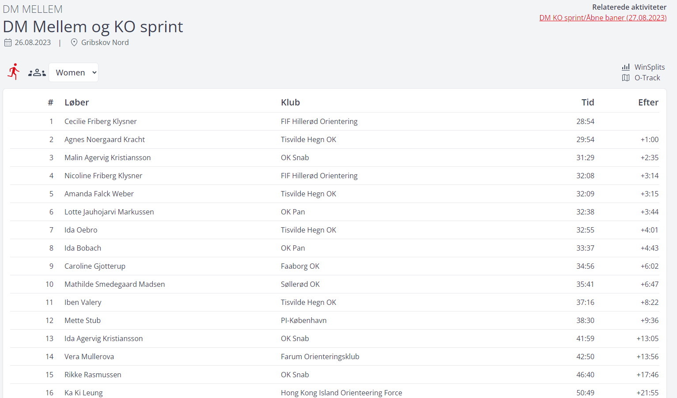677x398 pixels.
Task: Click the Tid column header
Action: tap(587, 102)
